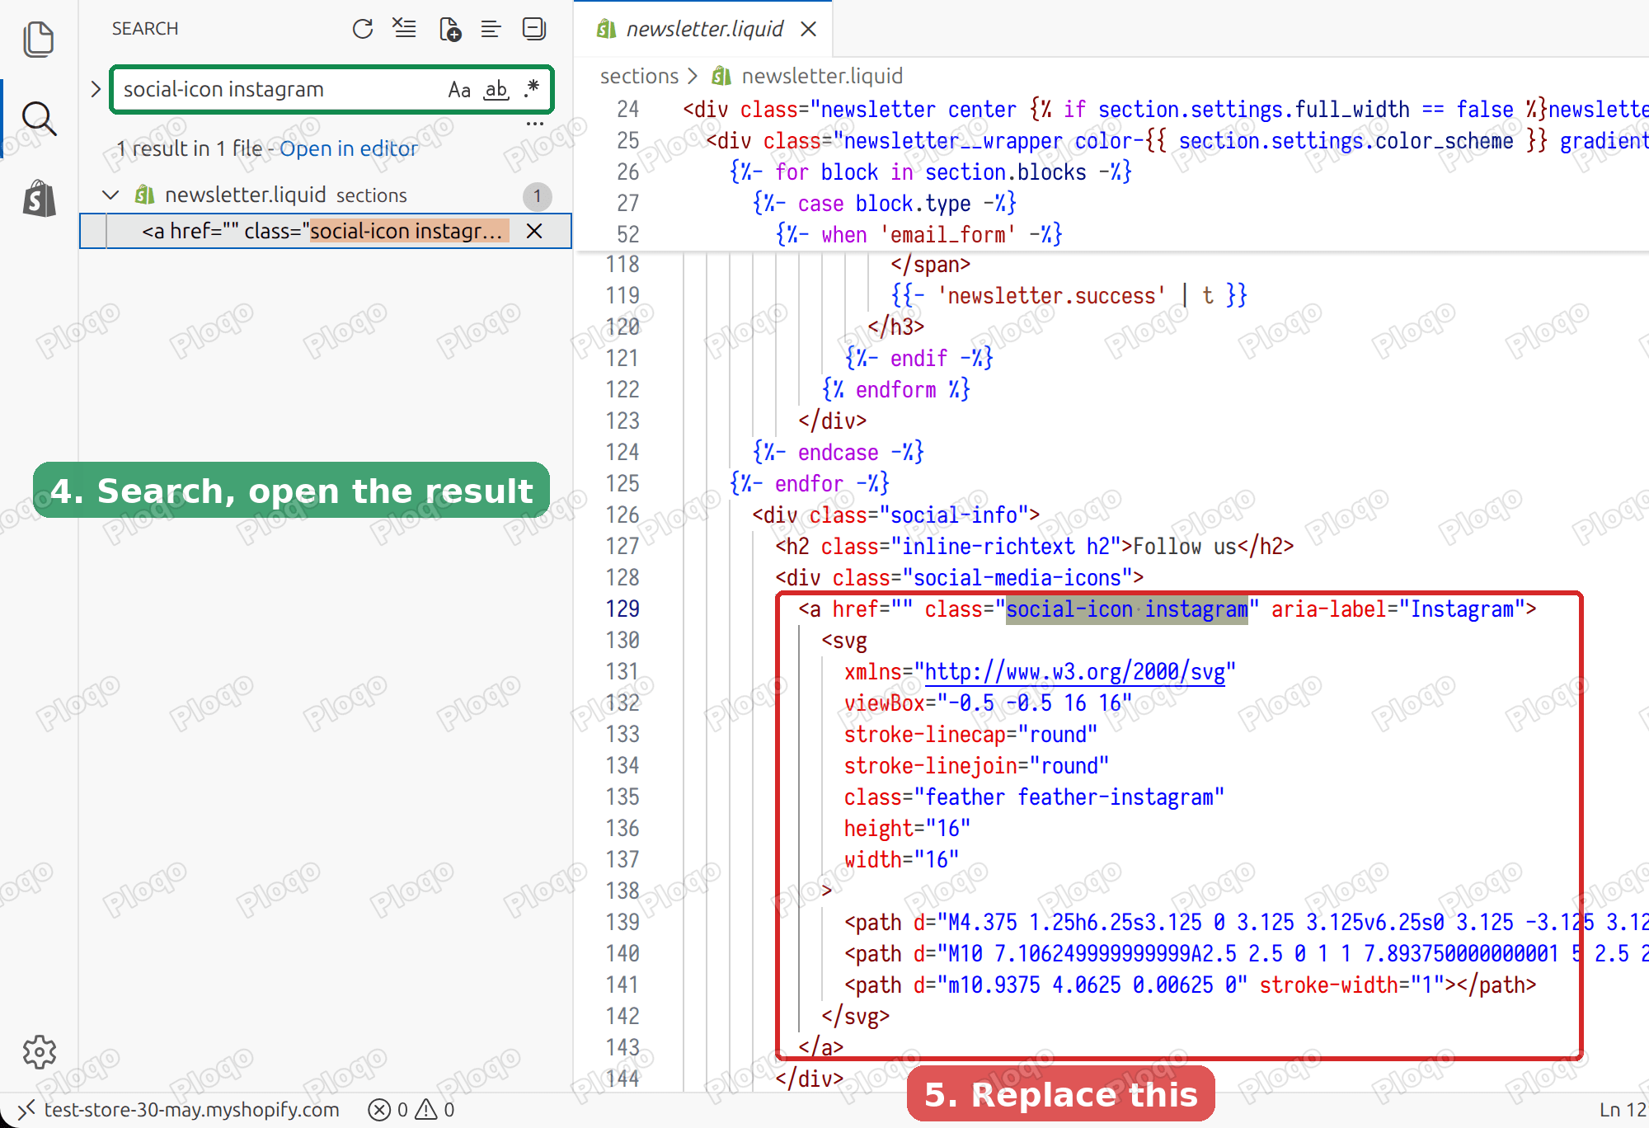Open the http://www.w3.org/2000/svg link
The width and height of the screenshot is (1649, 1128).
(x=1076, y=672)
